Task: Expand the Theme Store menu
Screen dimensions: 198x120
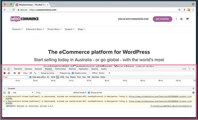Action: pyautogui.click(x=54, y=29)
